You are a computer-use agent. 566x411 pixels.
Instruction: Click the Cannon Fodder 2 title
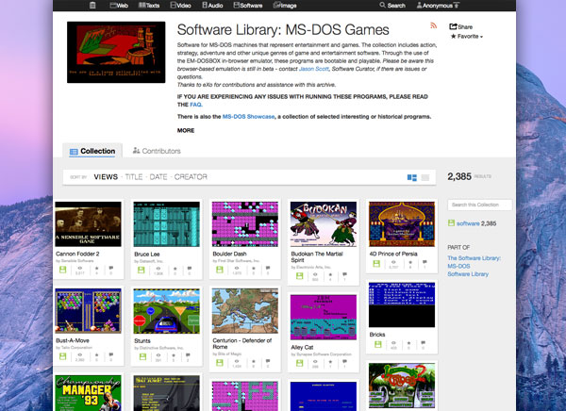point(77,254)
